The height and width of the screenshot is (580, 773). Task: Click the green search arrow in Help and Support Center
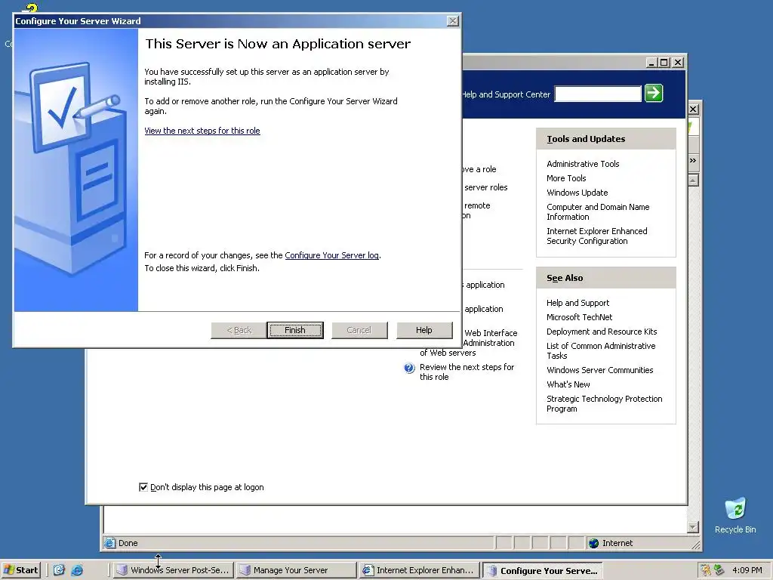click(x=654, y=93)
